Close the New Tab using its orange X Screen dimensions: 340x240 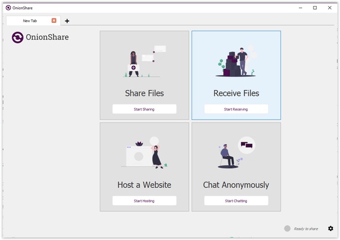click(54, 20)
